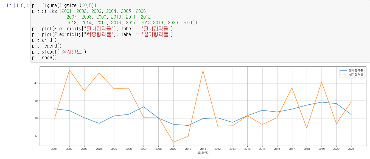Click chart x-axis tick label 2014
Screen dimensions: 370x159
point(247,149)
